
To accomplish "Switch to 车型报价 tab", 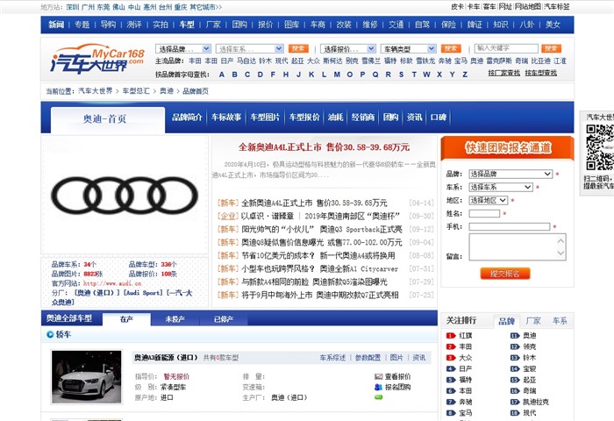I will click(304, 118).
